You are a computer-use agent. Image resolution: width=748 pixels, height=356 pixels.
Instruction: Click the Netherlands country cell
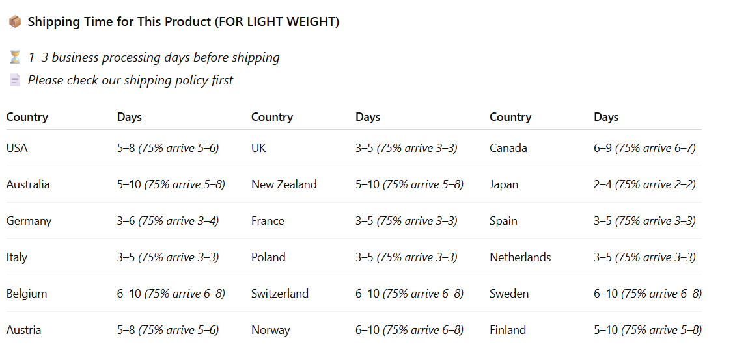pyautogui.click(x=520, y=257)
